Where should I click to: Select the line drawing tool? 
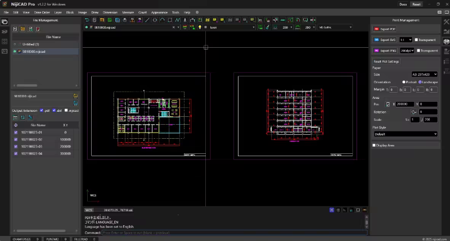coord(147,20)
